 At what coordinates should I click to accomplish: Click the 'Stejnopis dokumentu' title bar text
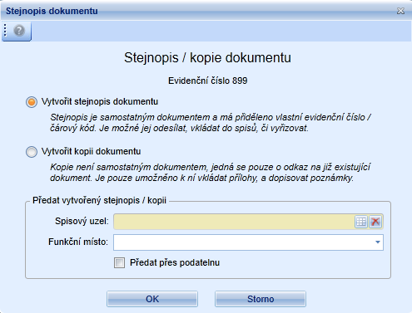point(52,11)
